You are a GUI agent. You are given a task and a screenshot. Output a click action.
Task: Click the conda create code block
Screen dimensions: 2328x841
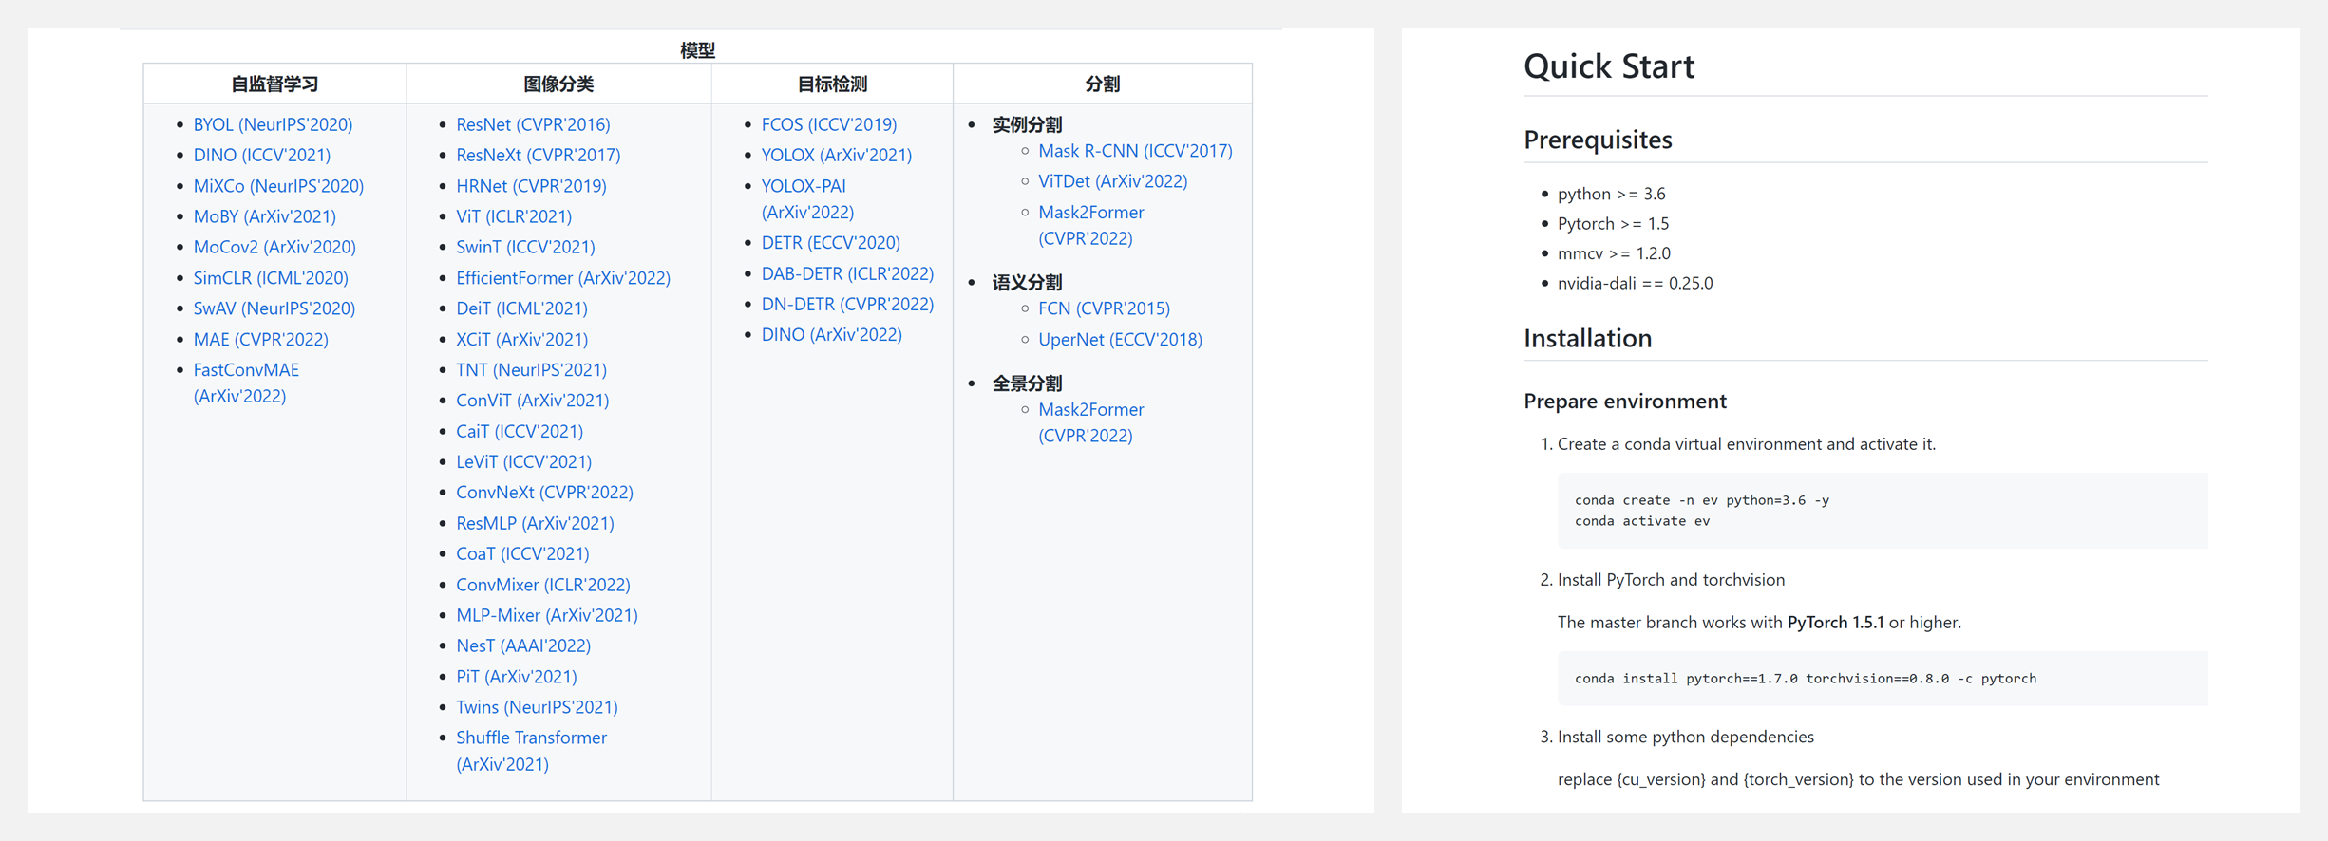(x=1882, y=511)
